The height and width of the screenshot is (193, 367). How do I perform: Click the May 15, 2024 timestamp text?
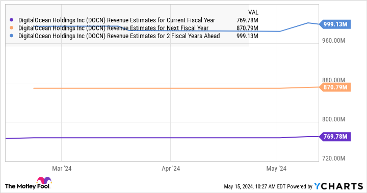250,186
